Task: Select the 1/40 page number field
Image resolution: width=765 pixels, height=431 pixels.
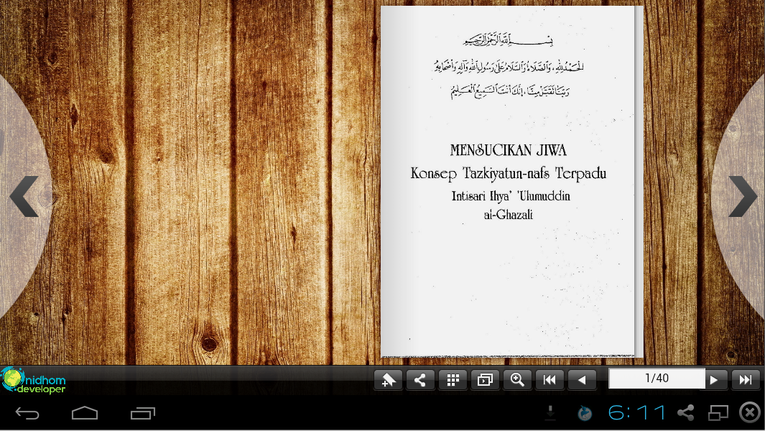Action: tap(657, 379)
